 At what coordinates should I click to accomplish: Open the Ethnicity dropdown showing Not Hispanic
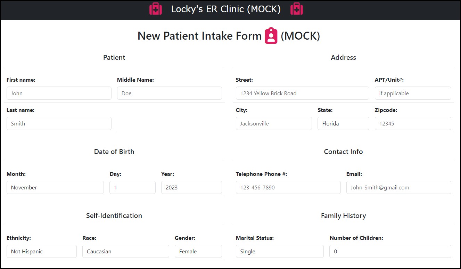42,251
